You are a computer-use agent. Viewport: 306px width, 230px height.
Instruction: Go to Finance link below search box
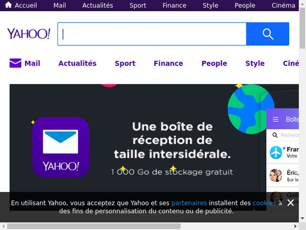coord(169,63)
